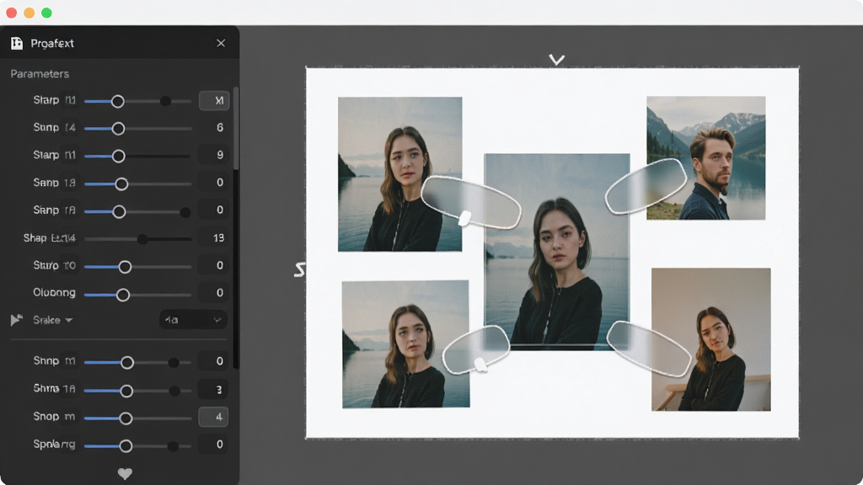Viewport: 863px width, 485px height.
Task: Click the slider handle in the row valued 4
Action: pos(126,418)
